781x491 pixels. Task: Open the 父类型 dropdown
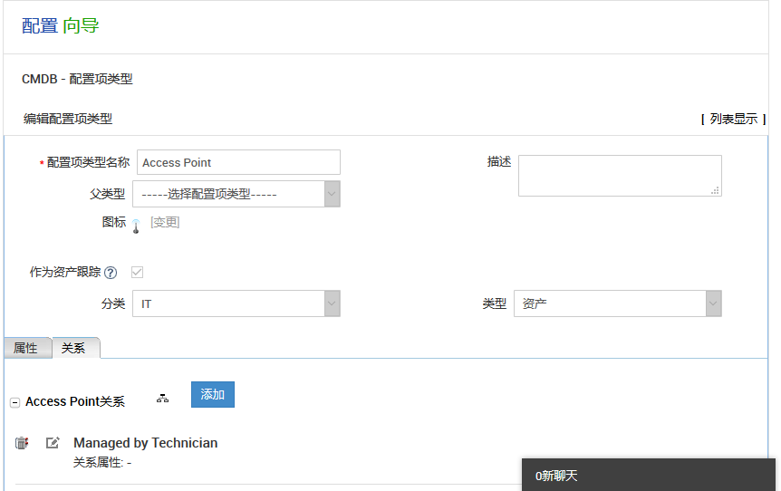click(236, 194)
